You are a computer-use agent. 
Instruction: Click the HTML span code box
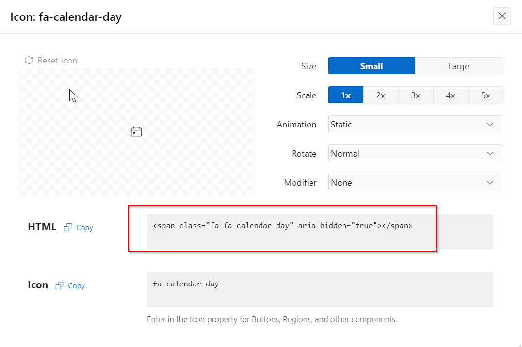pos(320,232)
